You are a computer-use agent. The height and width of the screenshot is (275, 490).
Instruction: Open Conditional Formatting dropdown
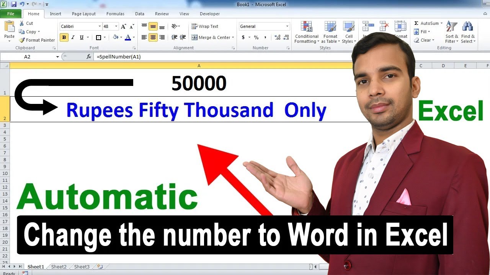[x=307, y=32]
